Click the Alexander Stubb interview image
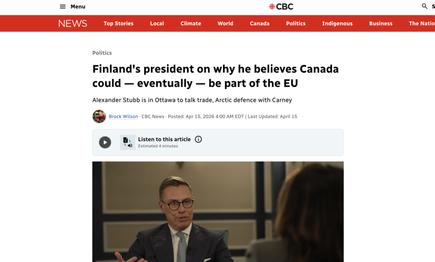This screenshot has width=435, height=262. (x=217, y=211)
